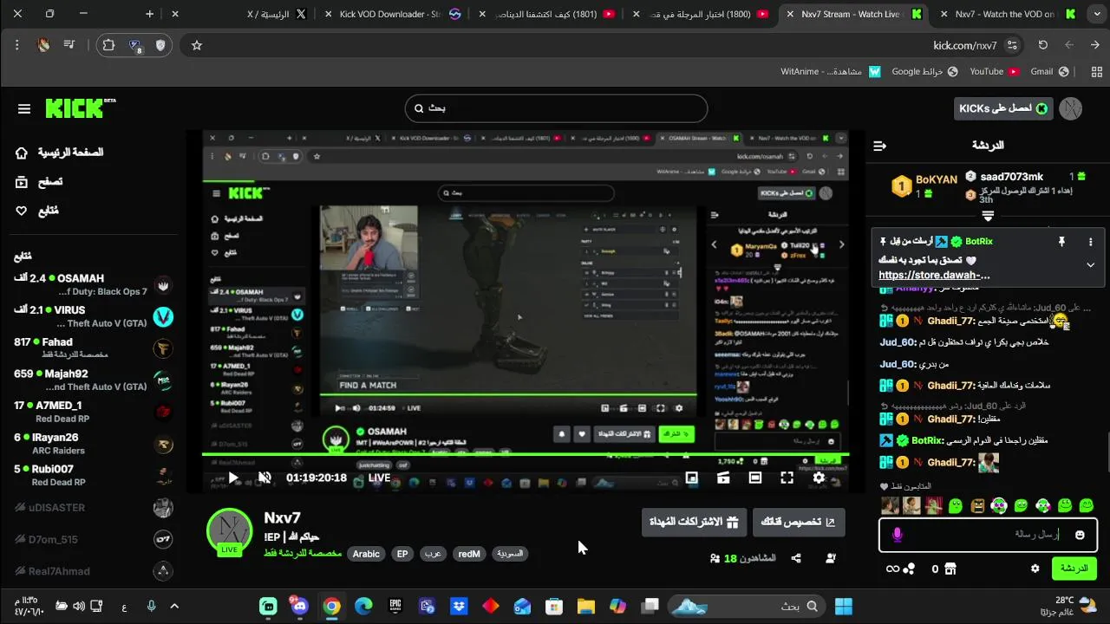Toggle theater mode
Viewport: 1110px width, 624px height.
coord(755,478)
